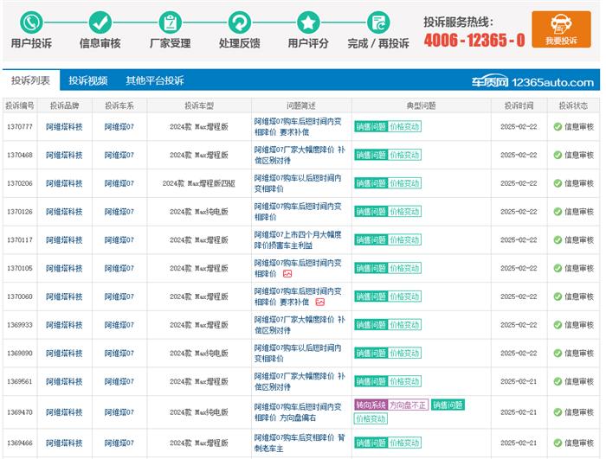Click green status check icon for 1370777
Image resolution: width=606 pixels, height=459 pixels.
click(558, 126)
